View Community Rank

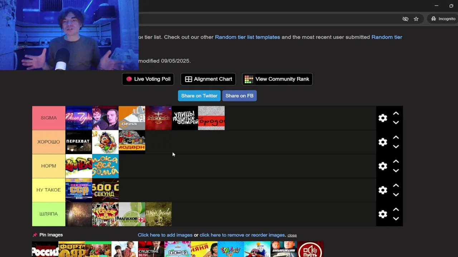click(277, 79)
